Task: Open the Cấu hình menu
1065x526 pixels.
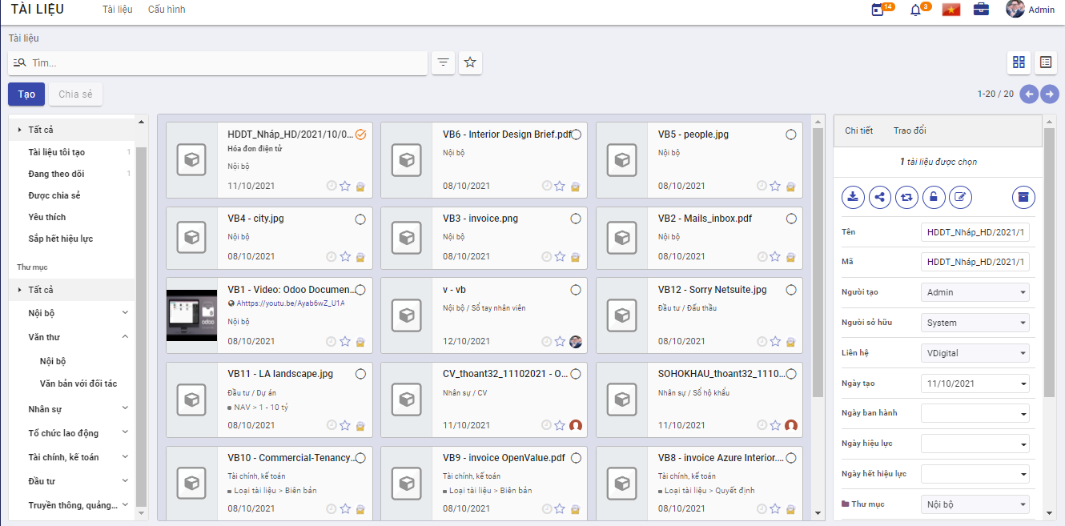Action: pos(167,10)
